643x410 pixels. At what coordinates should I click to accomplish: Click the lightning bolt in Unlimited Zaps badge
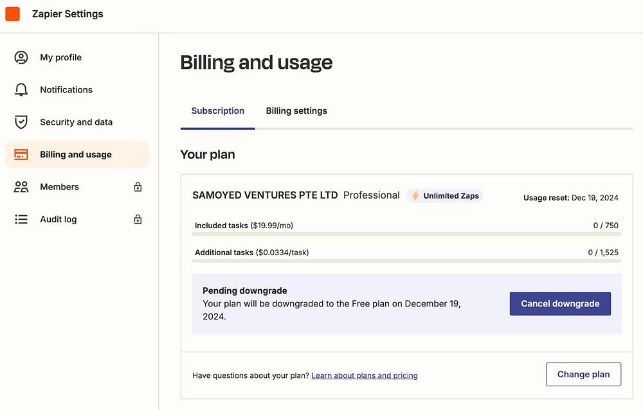pos(415,196)
